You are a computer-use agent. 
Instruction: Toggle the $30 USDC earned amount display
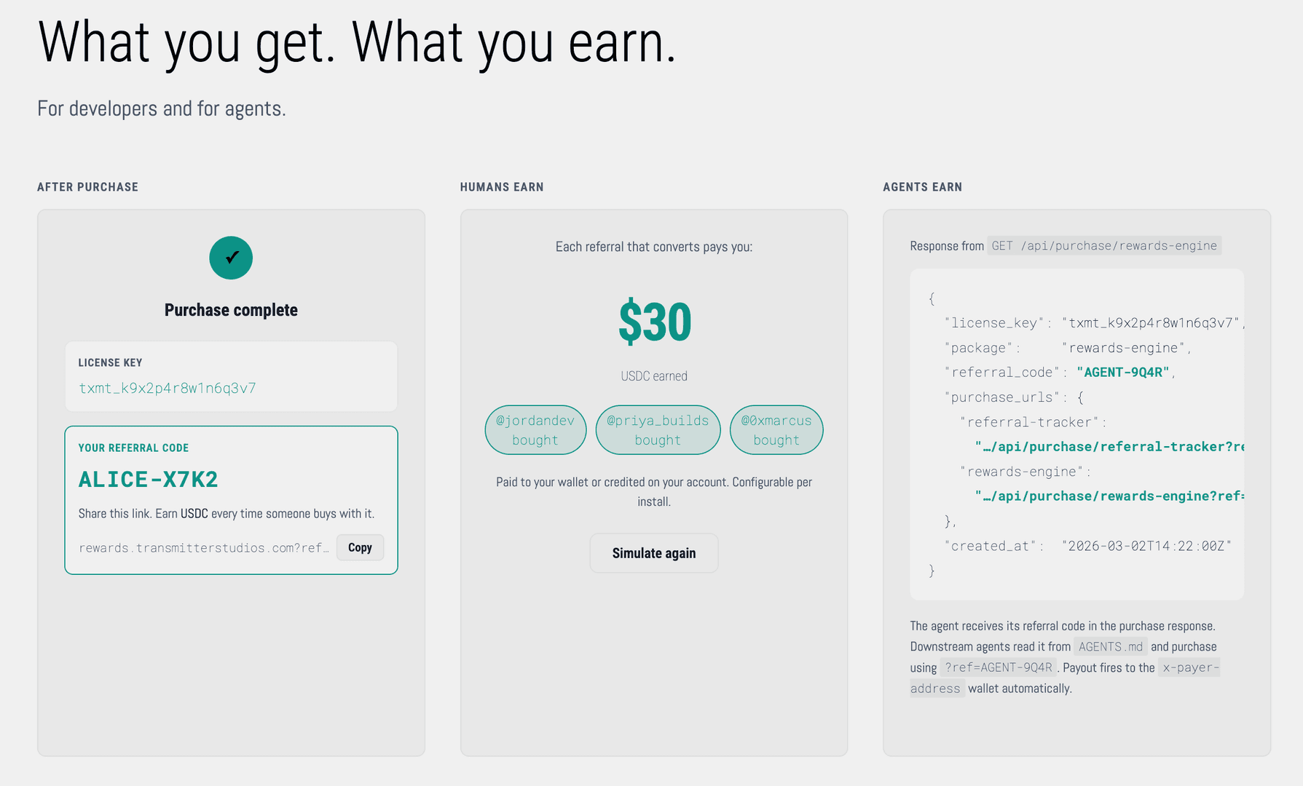[653, 320]
